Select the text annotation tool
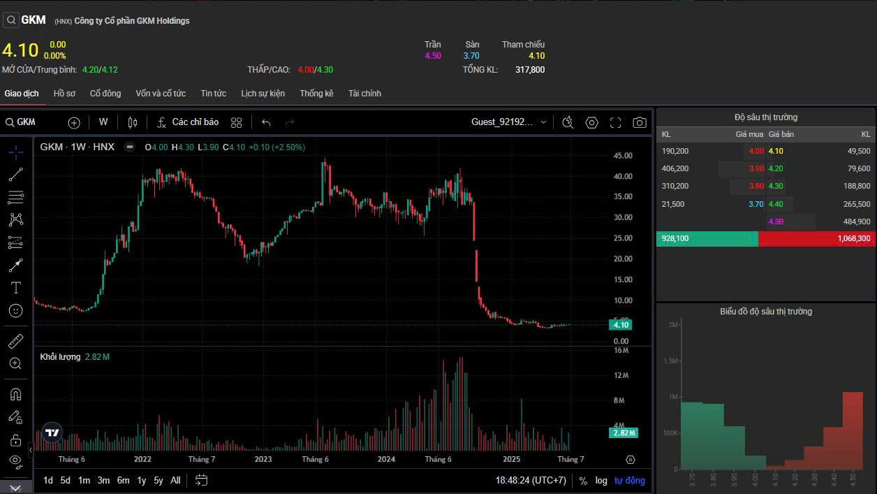Screen dimensions: 877x494 (x=15, y=288)
